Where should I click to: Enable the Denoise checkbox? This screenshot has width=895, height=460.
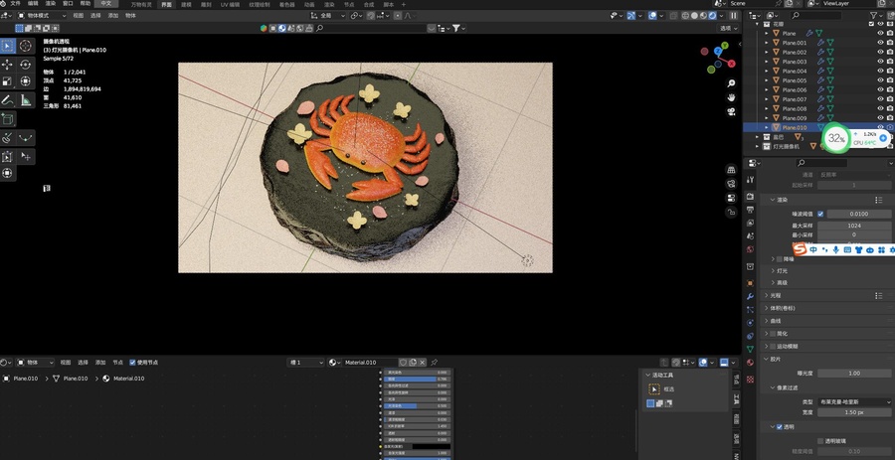pyautogui.click(x=781, y=258)
